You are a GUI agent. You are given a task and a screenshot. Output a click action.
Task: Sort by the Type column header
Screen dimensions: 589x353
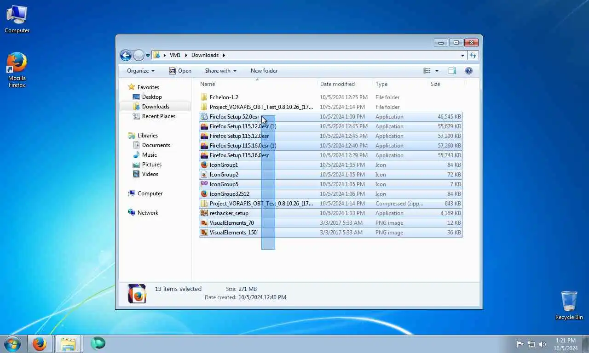[x=400, y=84]
